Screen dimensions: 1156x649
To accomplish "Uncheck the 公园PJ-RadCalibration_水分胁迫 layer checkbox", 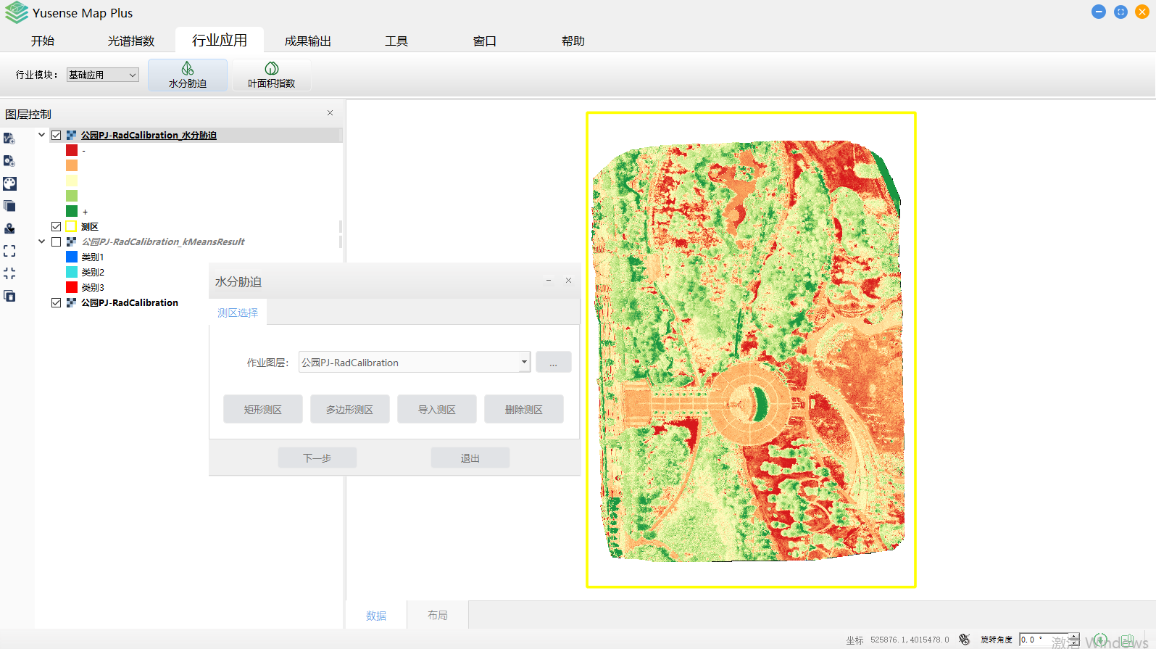I will [x=57, y=136].
